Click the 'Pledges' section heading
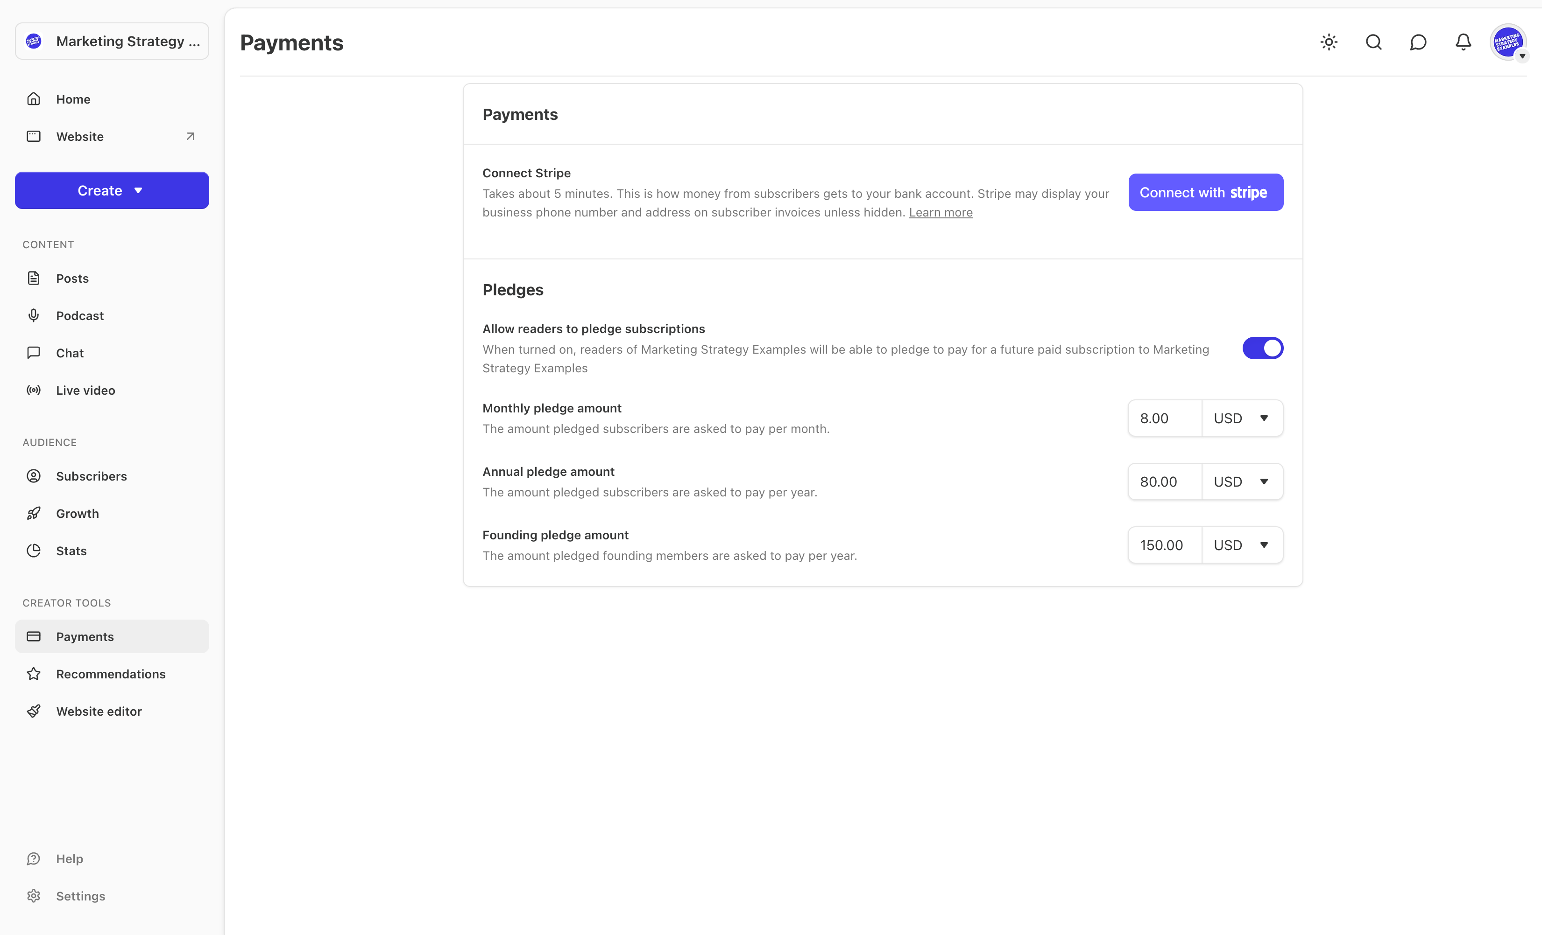Image resolution: width=1542 pixels, height=935 pixels. click(x=513, y=290)
